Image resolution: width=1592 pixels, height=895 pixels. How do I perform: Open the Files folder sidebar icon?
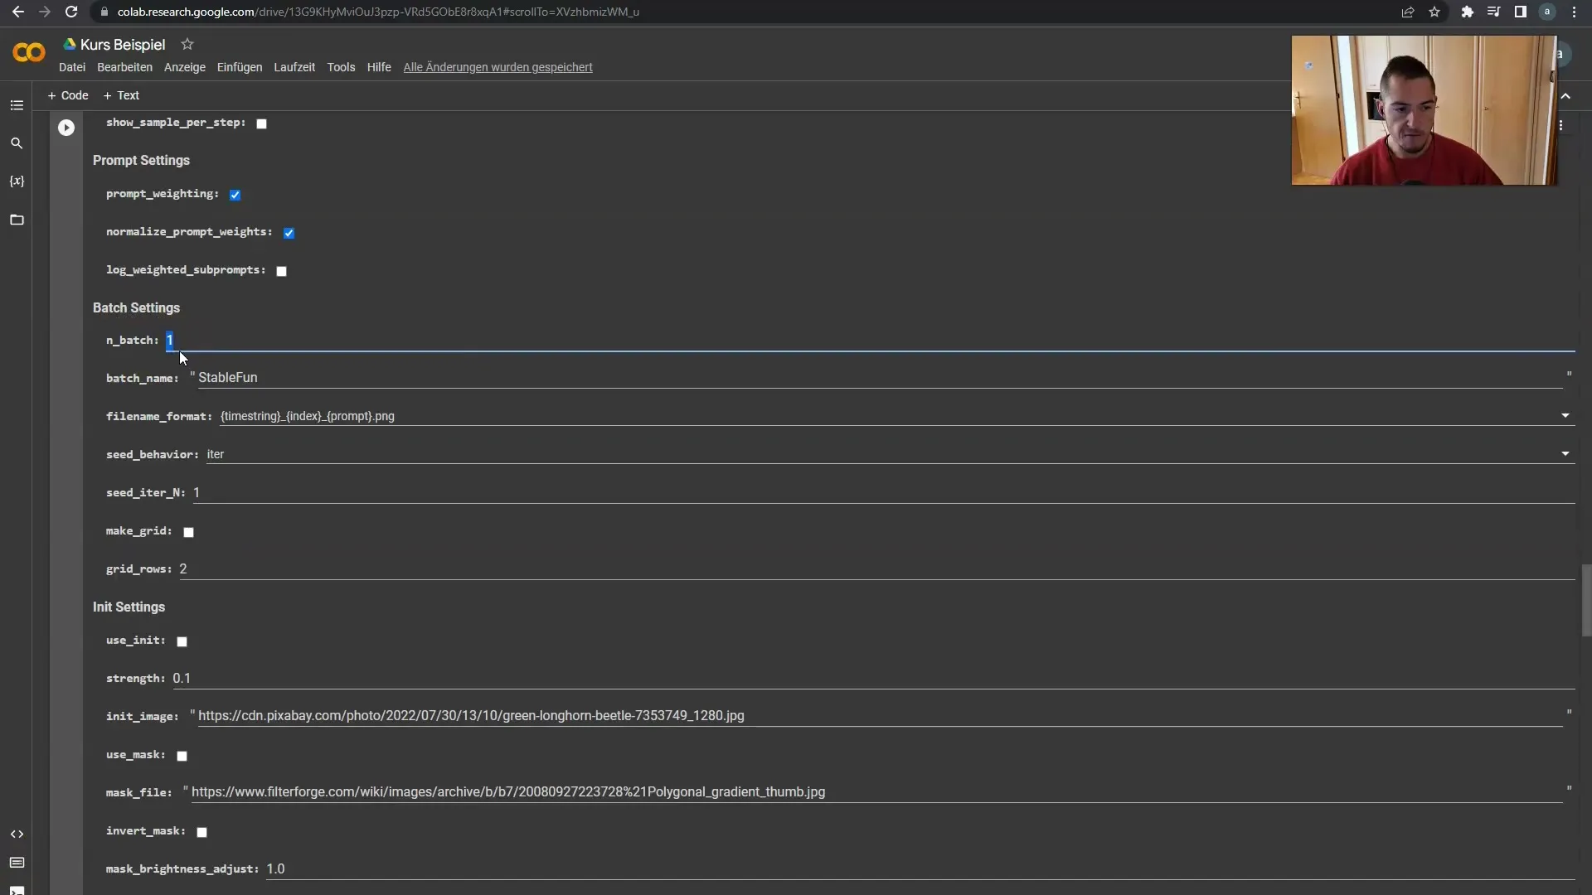pos(17,220)
